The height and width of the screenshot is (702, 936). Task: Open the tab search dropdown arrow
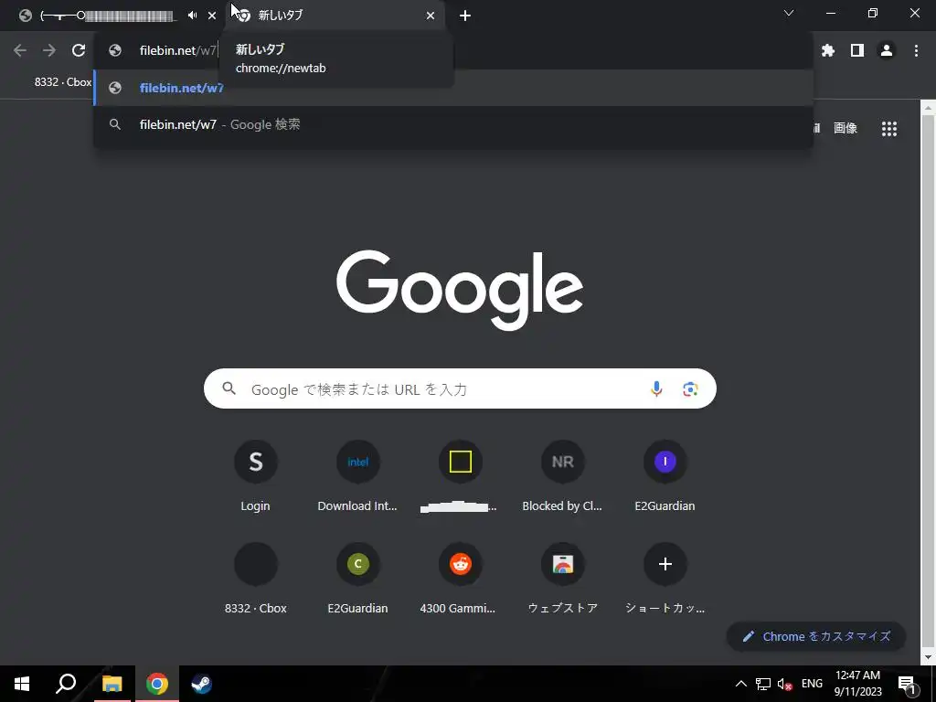789,13
